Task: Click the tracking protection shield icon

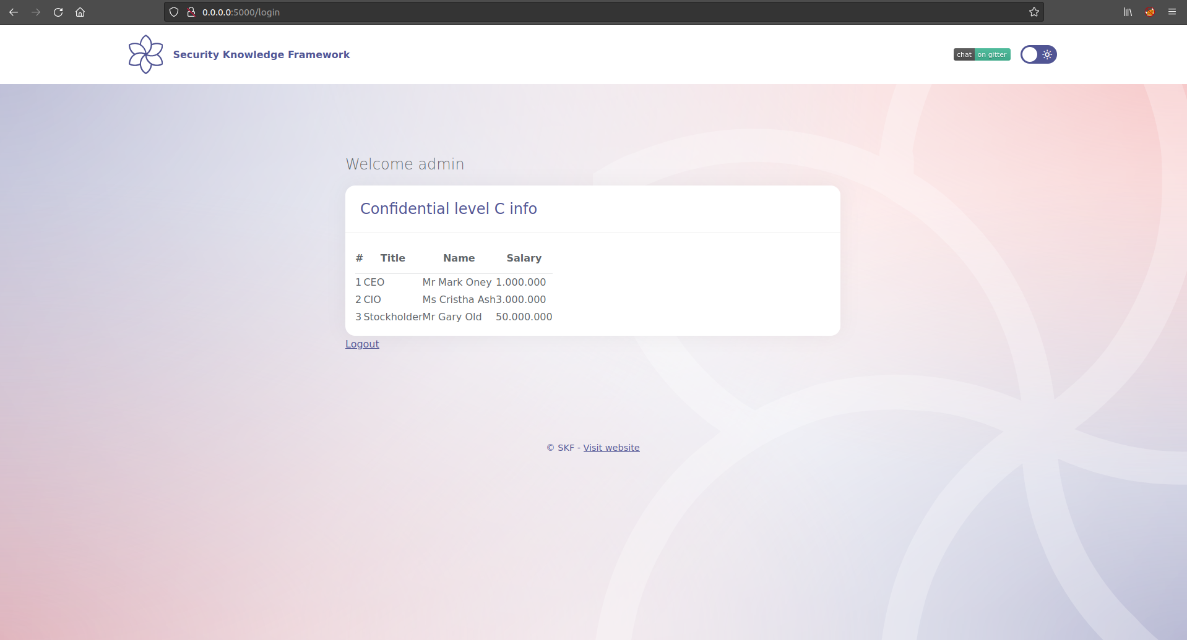Action: click(174, 12)
